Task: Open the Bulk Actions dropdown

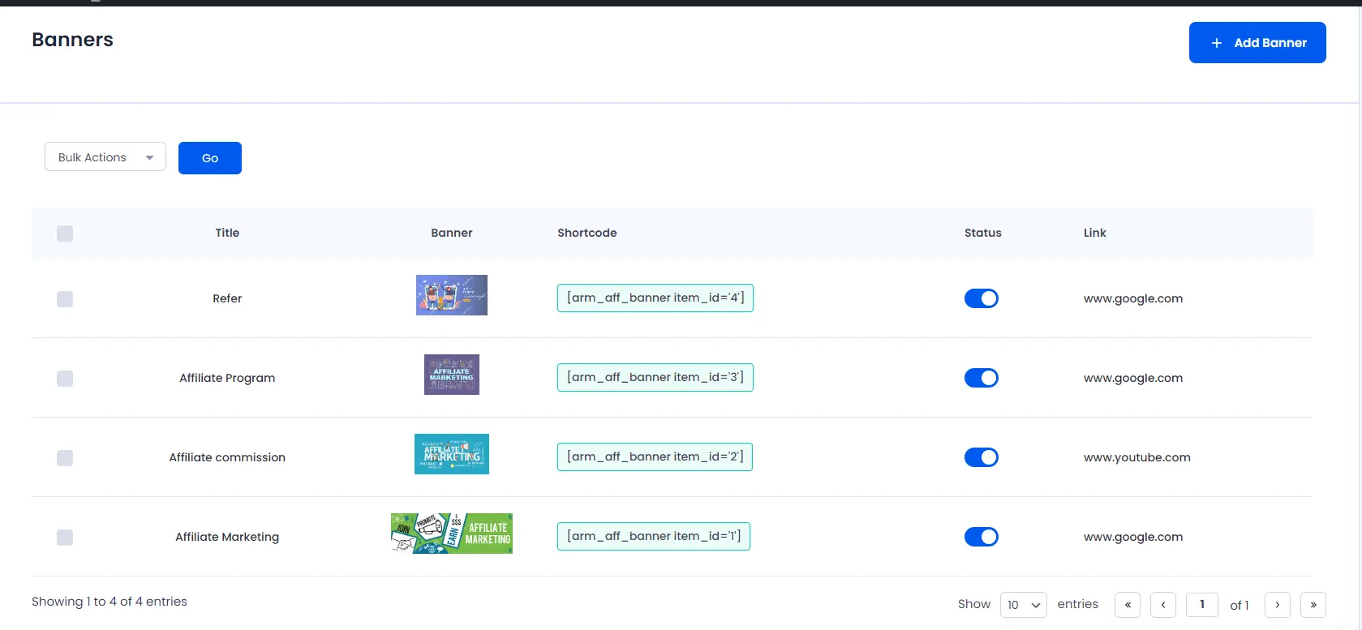Action: coord(105,156)
